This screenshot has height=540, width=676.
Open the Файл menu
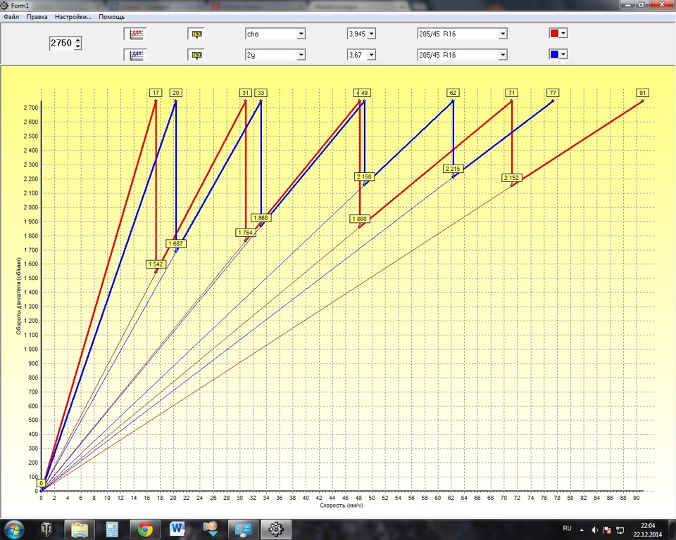tap(11, 16)
